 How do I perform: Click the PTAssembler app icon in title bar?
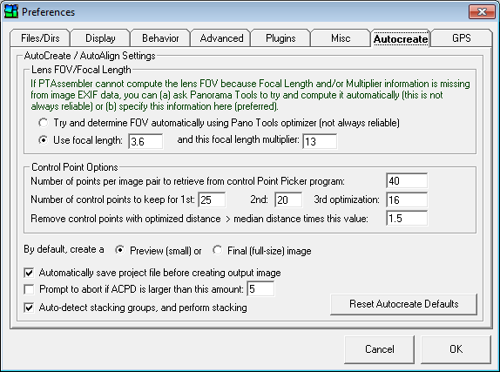10,11
